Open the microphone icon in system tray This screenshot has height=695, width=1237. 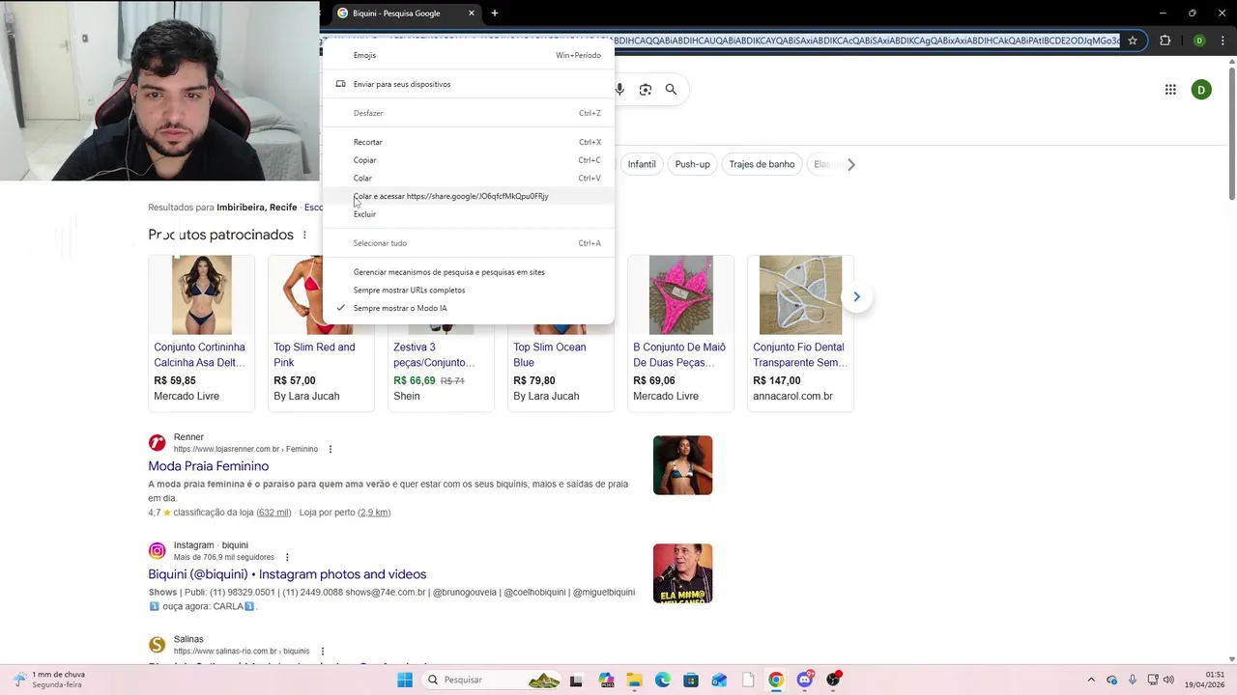click(1133, 680)
